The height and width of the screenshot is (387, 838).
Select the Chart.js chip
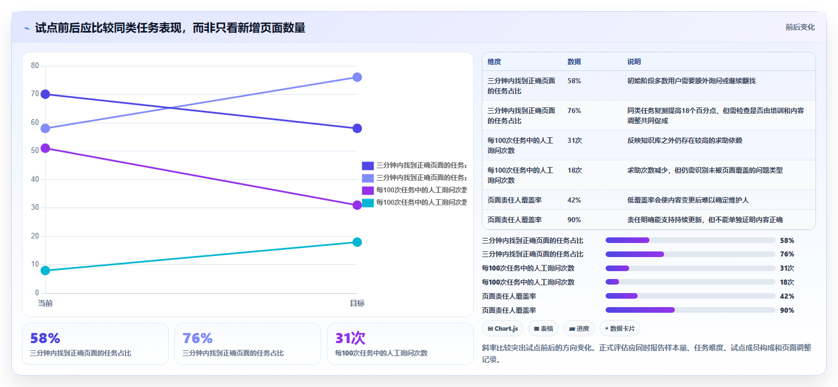(x=503, y=328)
